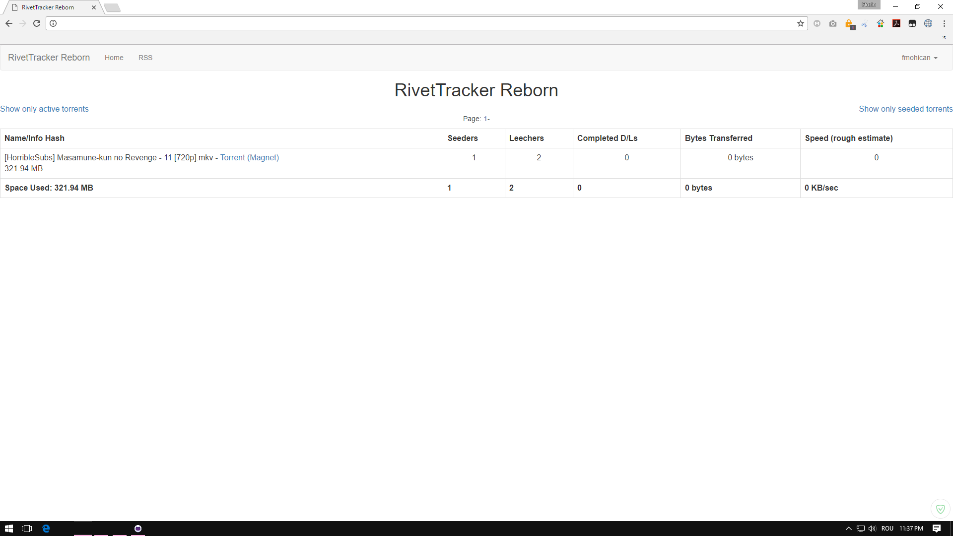953x536 pixels.
Task: Show only active torrents
Action: point(44,109)
